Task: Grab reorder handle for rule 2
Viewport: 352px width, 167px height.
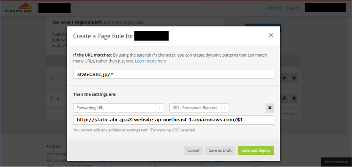Action: [52, 99]
